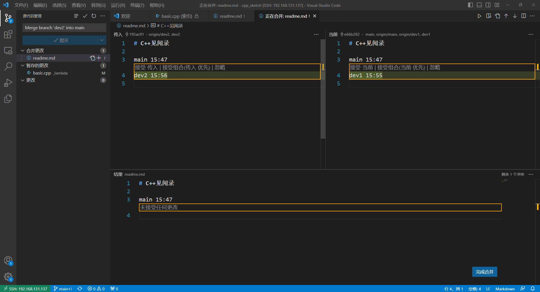Open result pane more actions ellipsis
540x292 pixels.
(531, 174)
